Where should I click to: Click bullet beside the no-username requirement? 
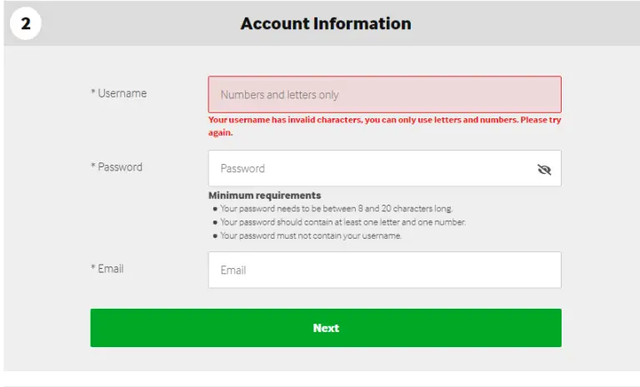coord(215,236)
